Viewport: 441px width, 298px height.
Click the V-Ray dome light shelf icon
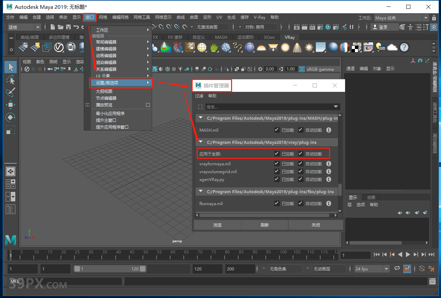point(261,47)
